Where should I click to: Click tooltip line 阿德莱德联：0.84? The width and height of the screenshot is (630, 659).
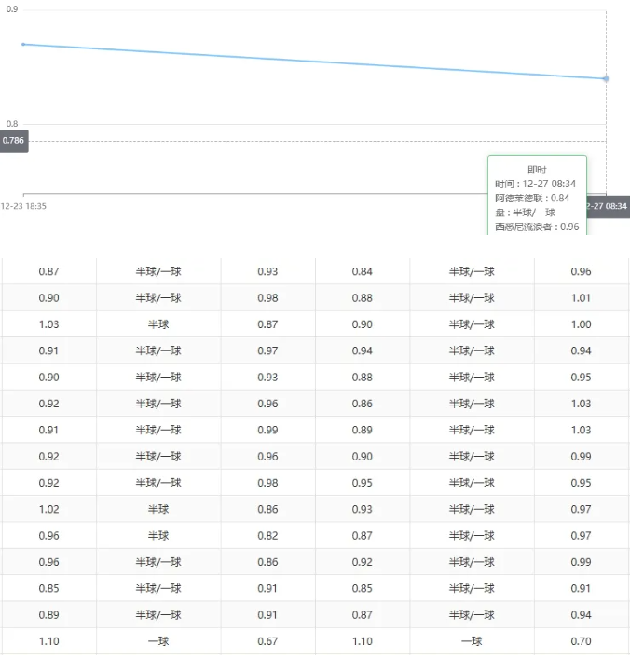click(x=532, y=198)
